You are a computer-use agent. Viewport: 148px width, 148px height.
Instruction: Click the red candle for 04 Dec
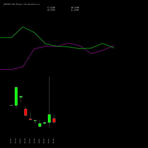[x=54, y=120]
